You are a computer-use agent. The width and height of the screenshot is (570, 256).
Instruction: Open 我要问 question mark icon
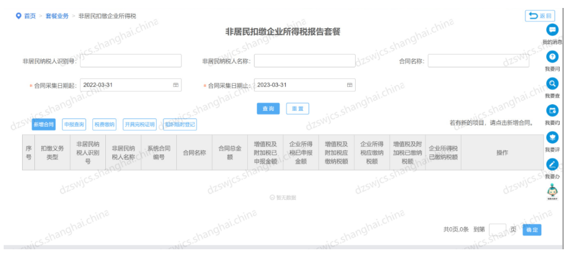pos(552,57)
